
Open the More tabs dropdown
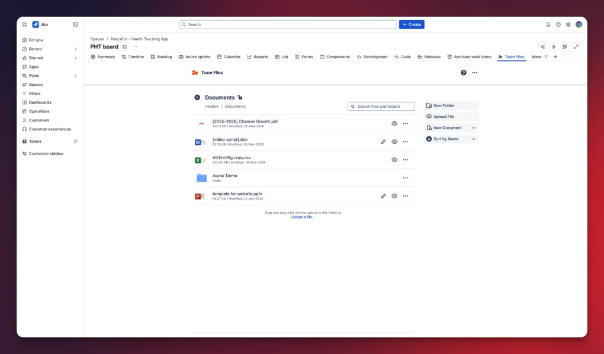pos(539,57)
